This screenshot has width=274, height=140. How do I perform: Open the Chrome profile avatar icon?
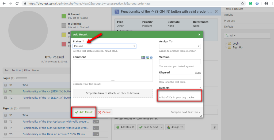[266, 4]
